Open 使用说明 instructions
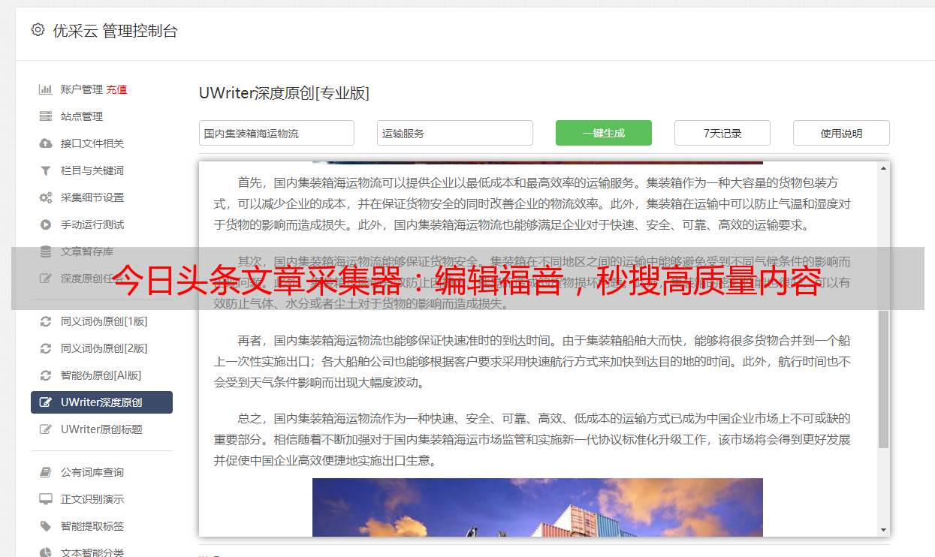Viewport: 935px width, 557px height. [841, 133]
